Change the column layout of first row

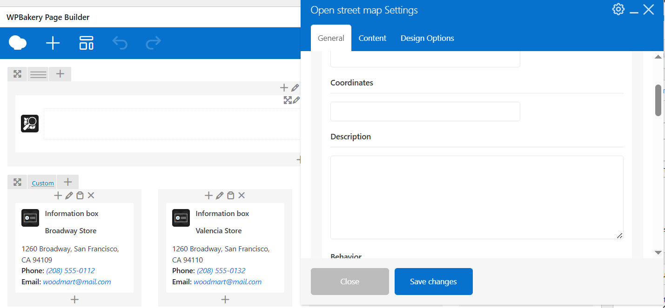tap(38, 74)
